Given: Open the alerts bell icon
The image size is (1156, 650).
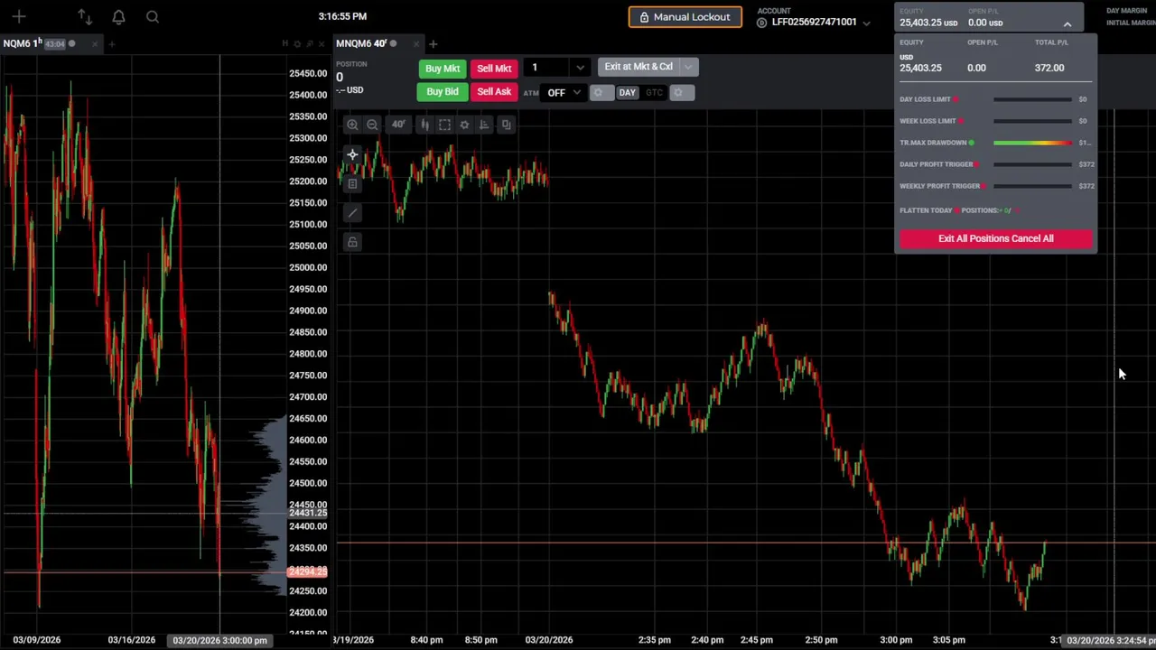Looking at the screenshot, I should pyautogui.click(x=118, y=16).
